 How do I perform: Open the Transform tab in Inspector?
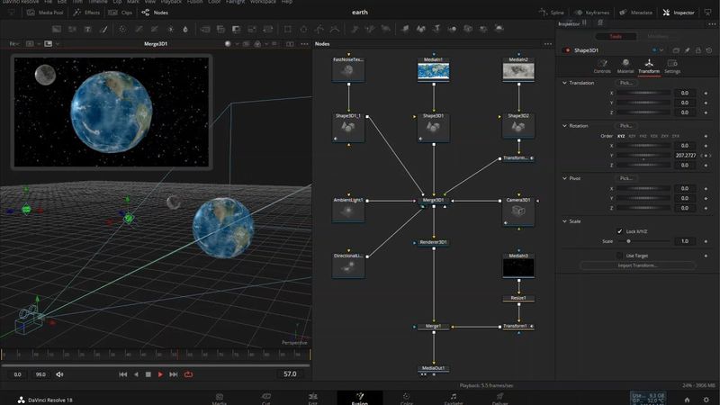648,66
